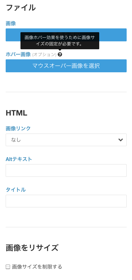
Task: Click the black tooltip about 画像ホバー効果
Action: tap(60, 41)
